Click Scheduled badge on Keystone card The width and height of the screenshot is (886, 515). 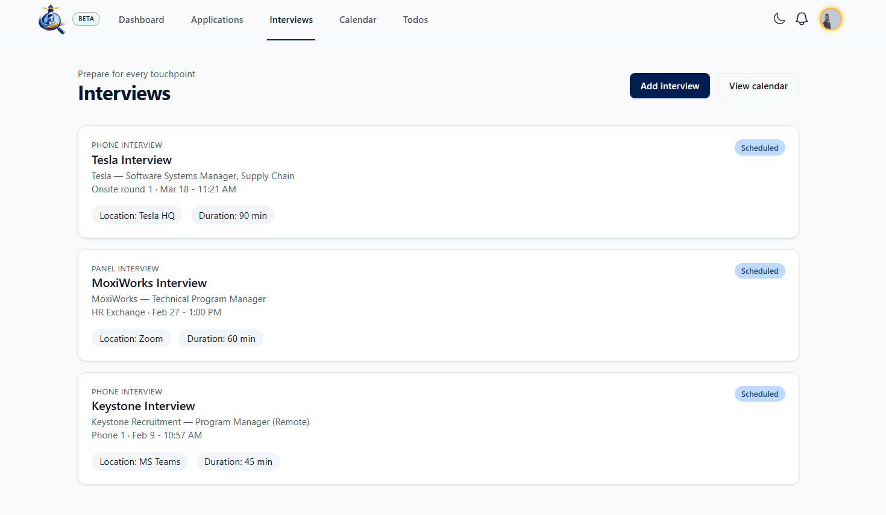[759, 394]
